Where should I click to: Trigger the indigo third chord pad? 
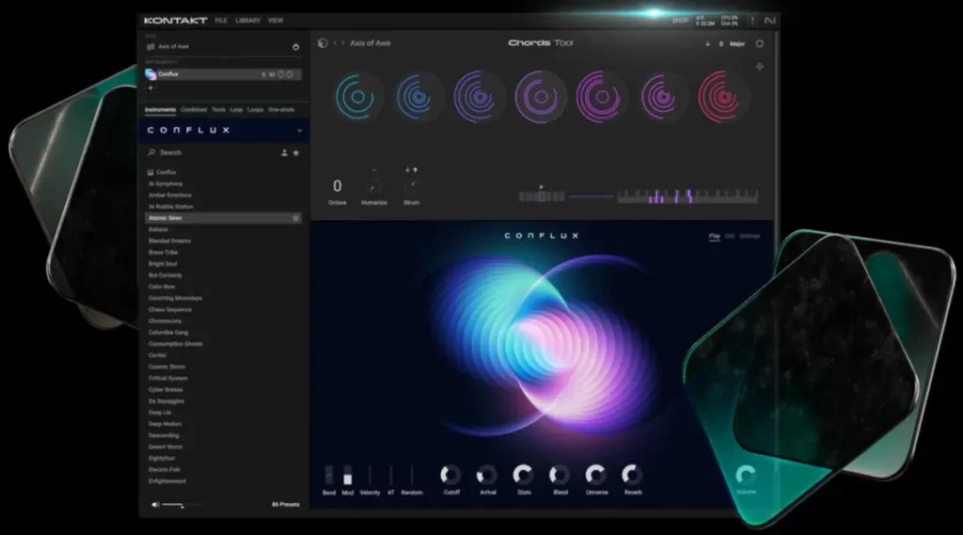pos(479,97)
